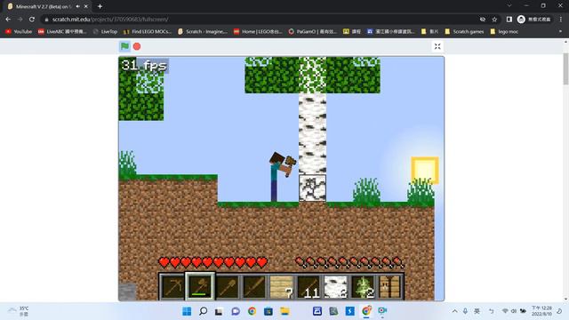569x320 pixels.
Task: Open Windows taskbar search
Action: coord(204,311)
